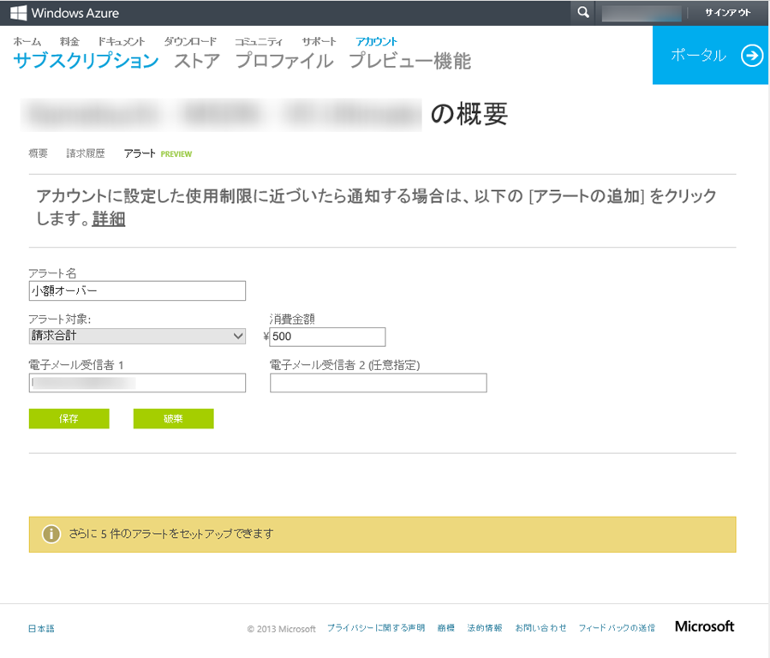Viewport: 770px width, 658px height.
Task: Click the 電子メール受信者 2 field
Action: [378, 383]
